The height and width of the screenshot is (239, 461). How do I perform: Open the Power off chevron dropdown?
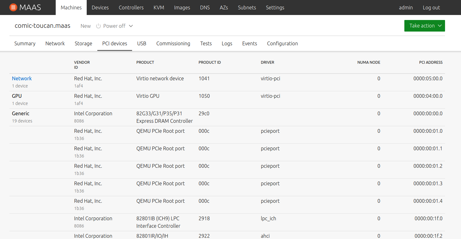131,26
